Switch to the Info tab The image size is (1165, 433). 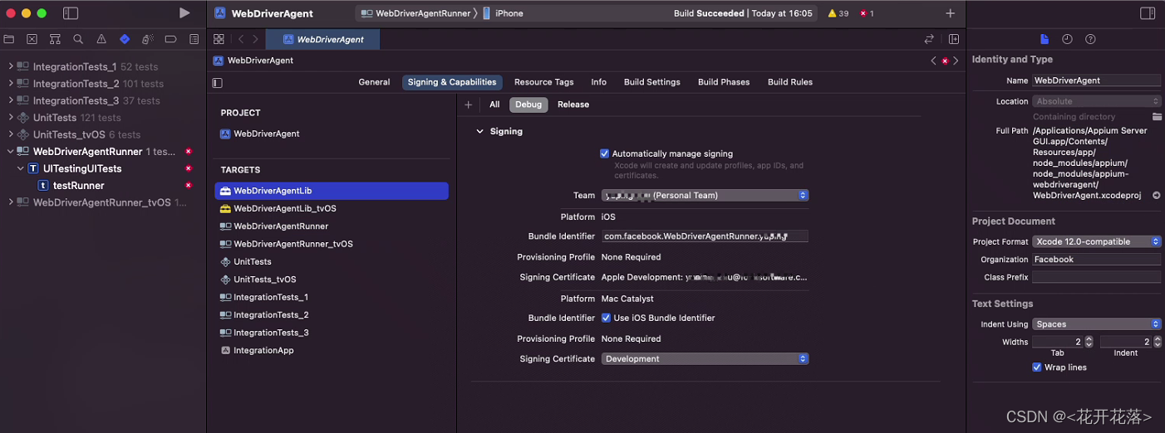(598, 82)
